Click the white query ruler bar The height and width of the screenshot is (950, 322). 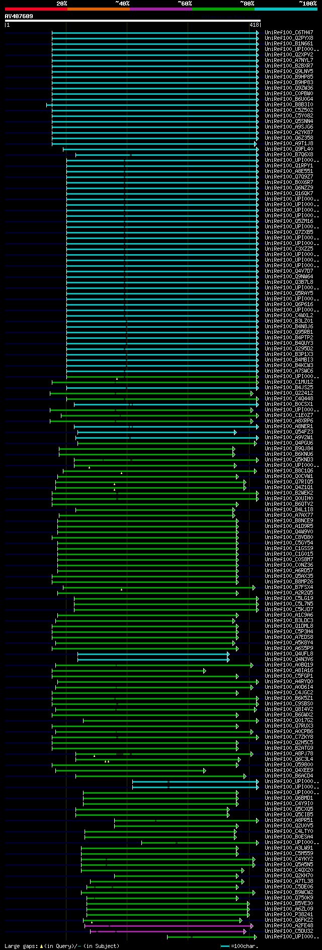(x=133, y=21)
